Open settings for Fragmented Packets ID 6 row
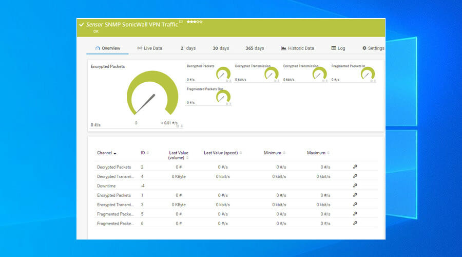The image size is (462, 257). [355, 224]
